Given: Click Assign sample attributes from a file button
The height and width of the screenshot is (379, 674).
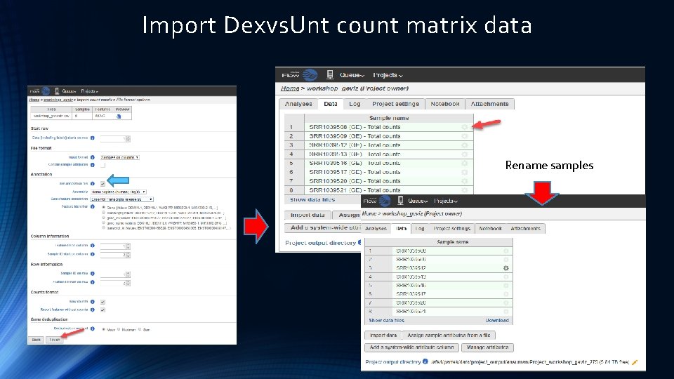Looking at the screenshot, I should click(449, 335).
